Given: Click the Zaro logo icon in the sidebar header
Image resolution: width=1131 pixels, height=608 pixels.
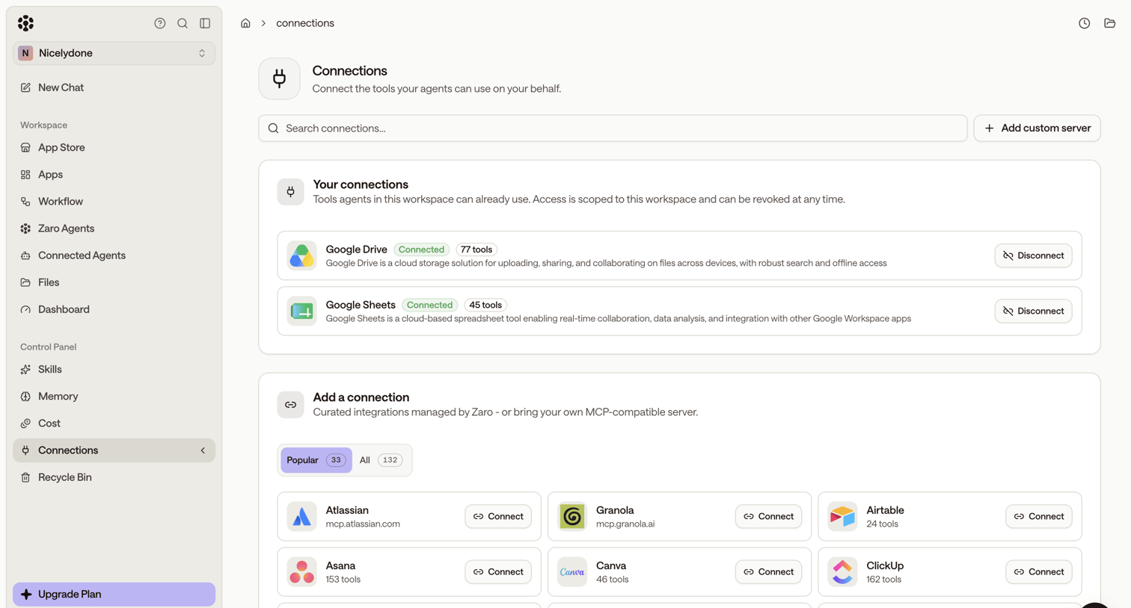Looking at the screenshot, I should 25,23.
